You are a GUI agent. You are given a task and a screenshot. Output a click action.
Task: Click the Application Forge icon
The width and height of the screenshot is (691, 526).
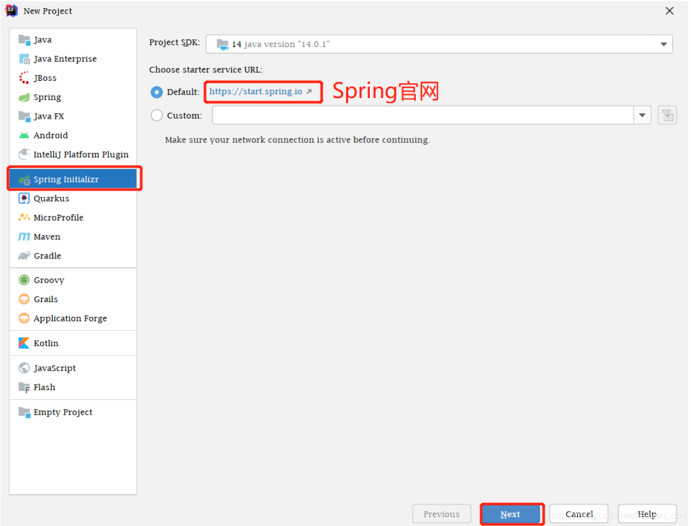click(24, 318)
